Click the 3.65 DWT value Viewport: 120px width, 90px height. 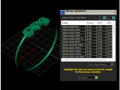tap(100, 57)
